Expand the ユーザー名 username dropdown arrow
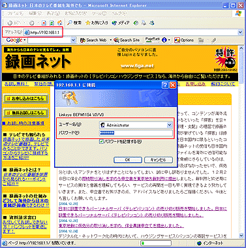 (x=170, y=125)
